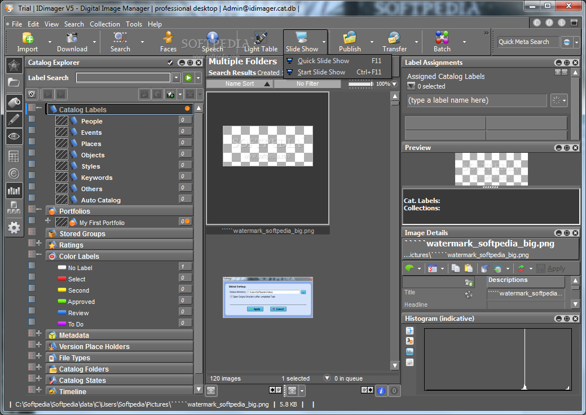This screenshot has width=586, height=415.
Task: Tick the checkbox beside My First Portfolio
Action: tap(32, 220)
